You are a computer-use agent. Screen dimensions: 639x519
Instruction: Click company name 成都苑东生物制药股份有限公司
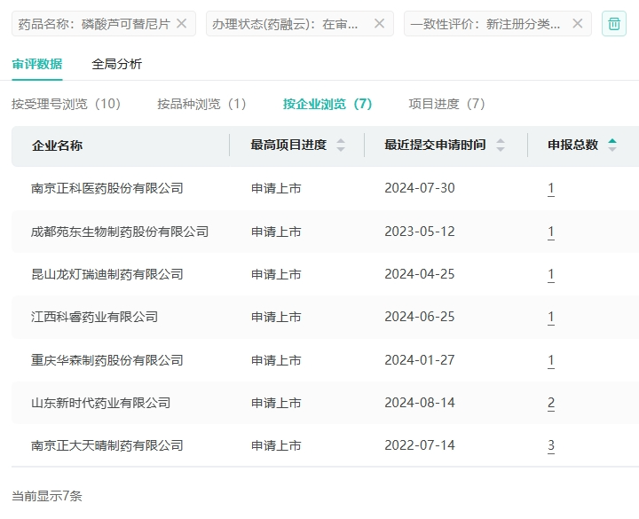120,232
